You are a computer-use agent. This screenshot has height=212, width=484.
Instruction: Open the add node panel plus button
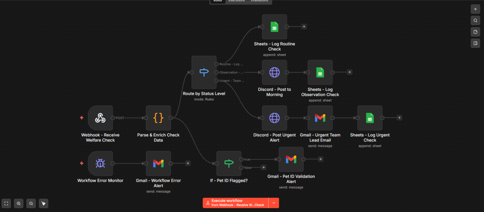click(x=476, y=9)
